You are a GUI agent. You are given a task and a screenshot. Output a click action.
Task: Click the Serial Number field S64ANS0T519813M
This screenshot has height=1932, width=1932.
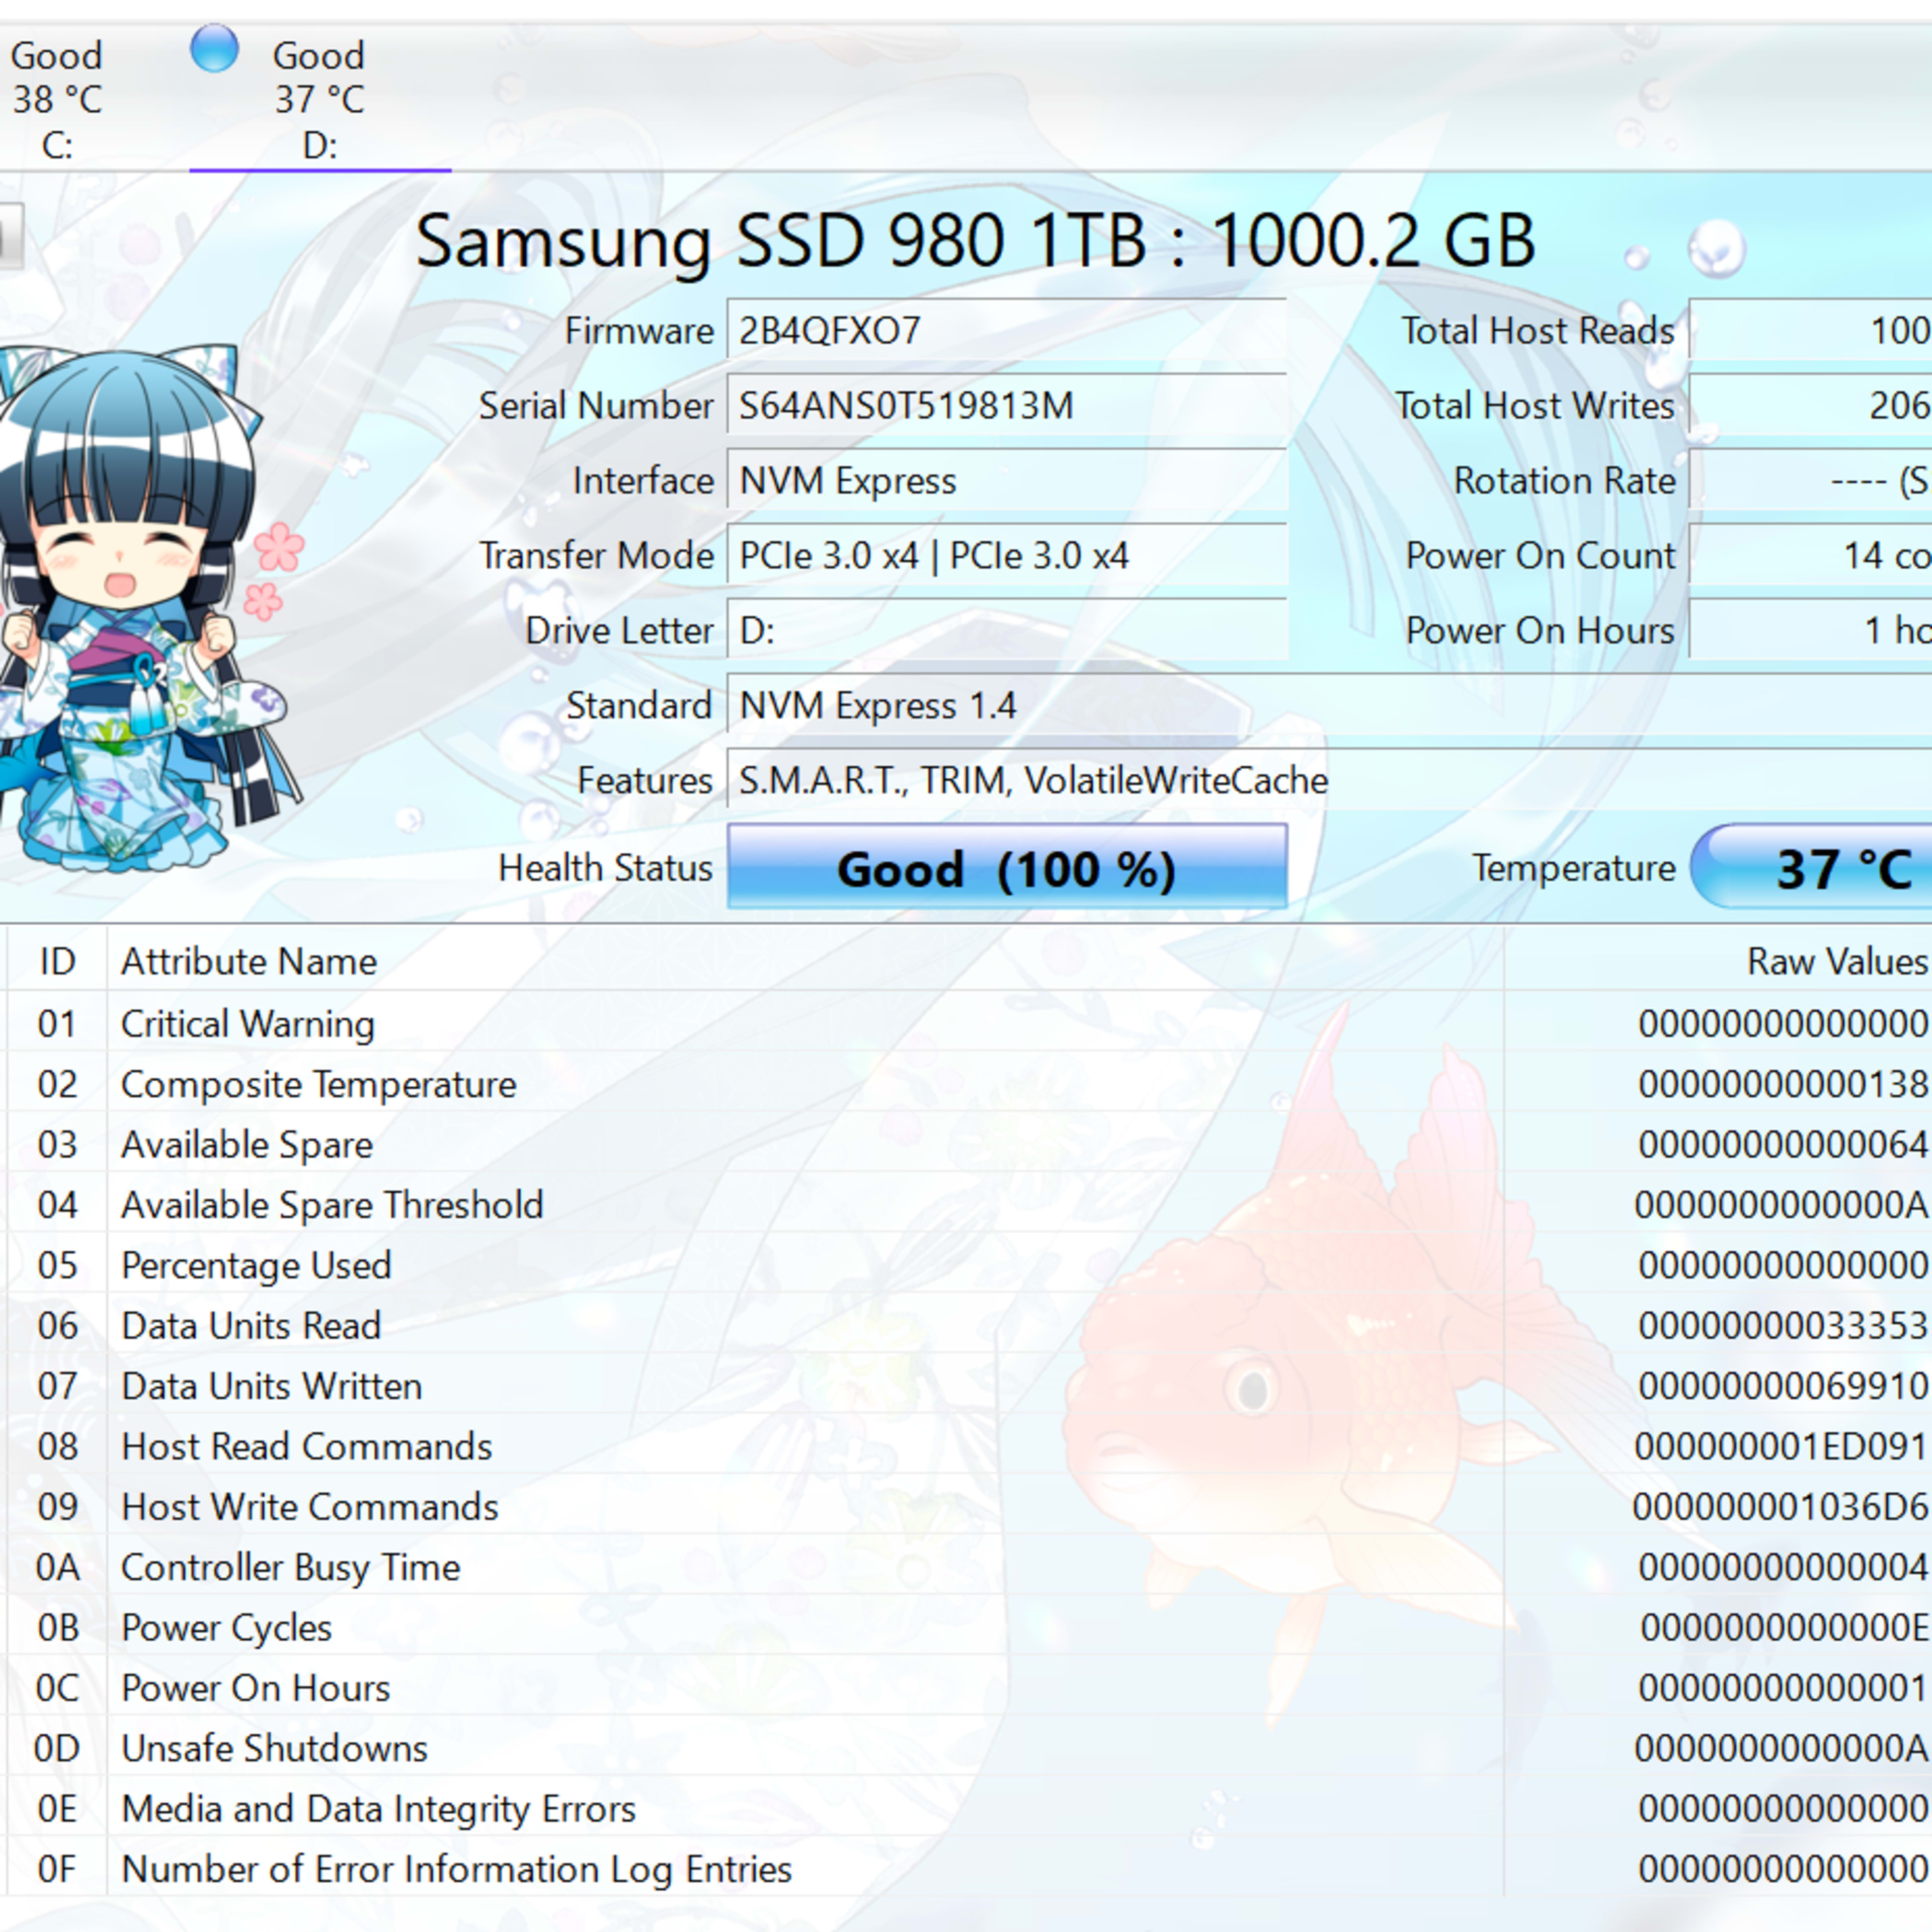(1007, 405)
